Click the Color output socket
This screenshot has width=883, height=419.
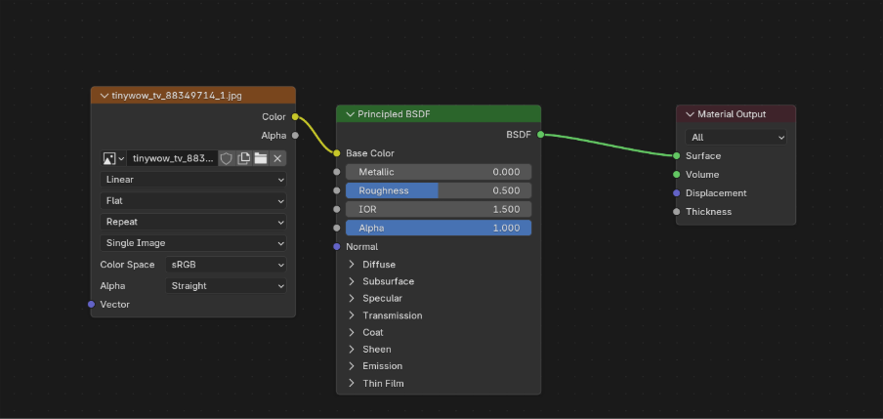(295, 117)
